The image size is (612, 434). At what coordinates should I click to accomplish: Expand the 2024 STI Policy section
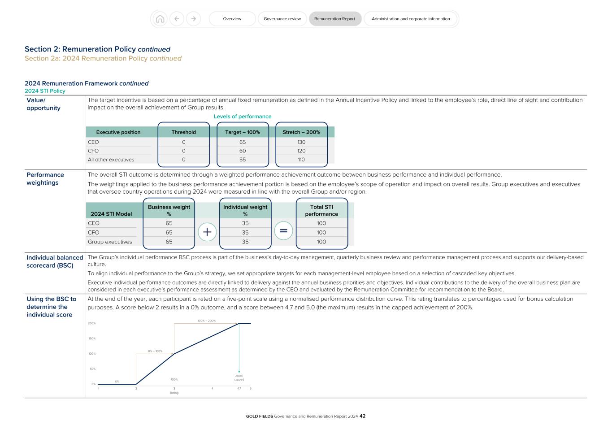point(45,91)
